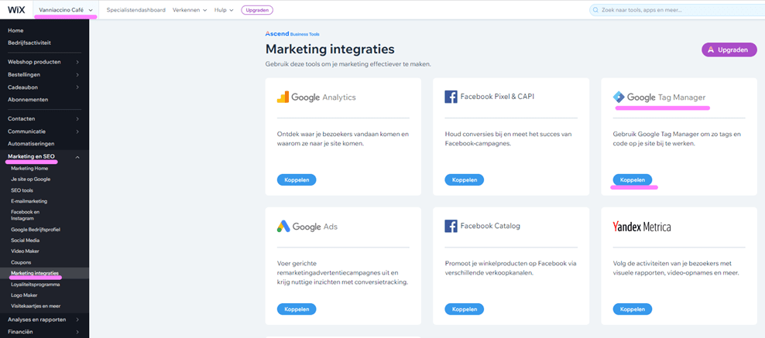This screenshot has height=338, width=765.
Task: Expand the Analyses en rapporten section
Action: (77, 319)
